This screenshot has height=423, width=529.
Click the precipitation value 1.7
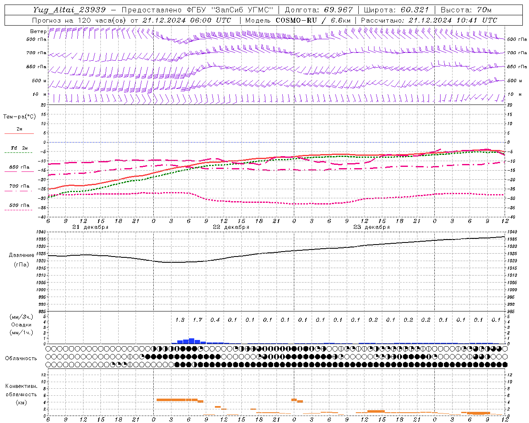click(x=198, y=320)
